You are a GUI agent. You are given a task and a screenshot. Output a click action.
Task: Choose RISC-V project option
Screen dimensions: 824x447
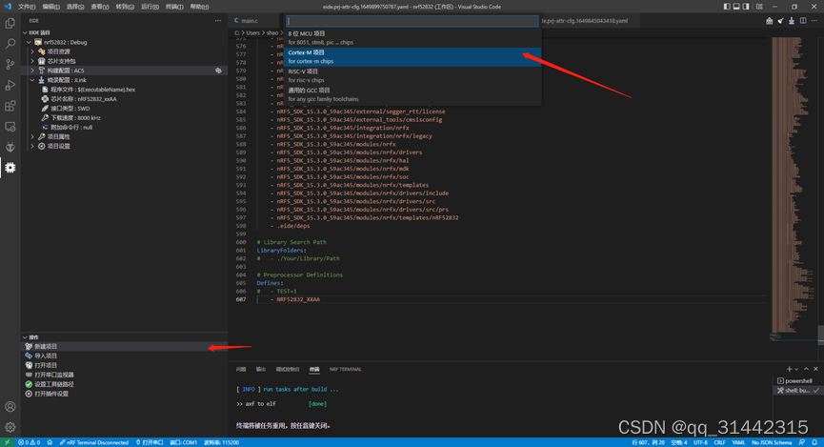point(412,75)
